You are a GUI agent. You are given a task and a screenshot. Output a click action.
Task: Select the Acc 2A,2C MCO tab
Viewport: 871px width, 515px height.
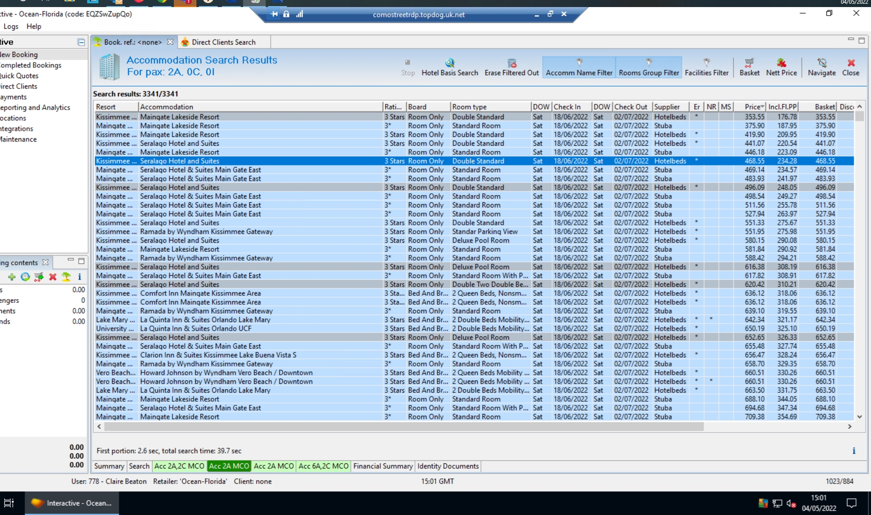coord(179,466)
